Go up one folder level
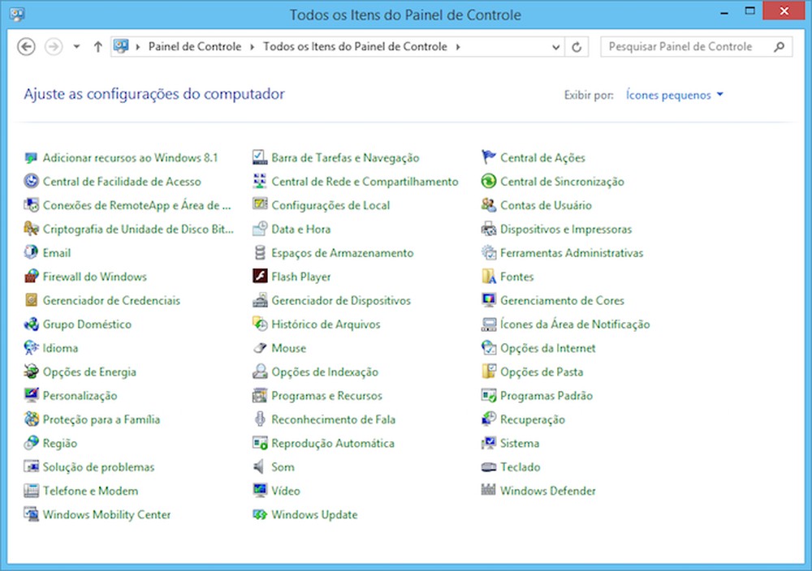812x571 pixels. pos(98,46)
